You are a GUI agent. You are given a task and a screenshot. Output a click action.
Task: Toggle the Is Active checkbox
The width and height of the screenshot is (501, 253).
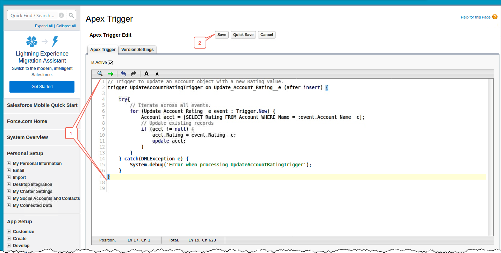click(110, 63)
